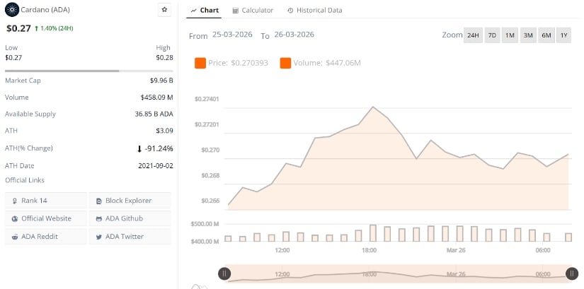Toggle the Price series legend swatch
The width and height of the screenshot is (584, 289).
[x=200, y=63]
